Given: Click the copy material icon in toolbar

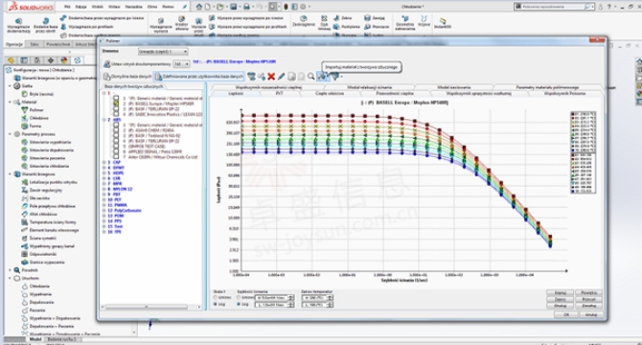Looking at the screenshot, I should pyautogui.click(x=291, y=77).
